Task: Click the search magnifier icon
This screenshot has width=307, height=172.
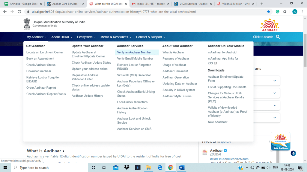Action: pos(278,37)
